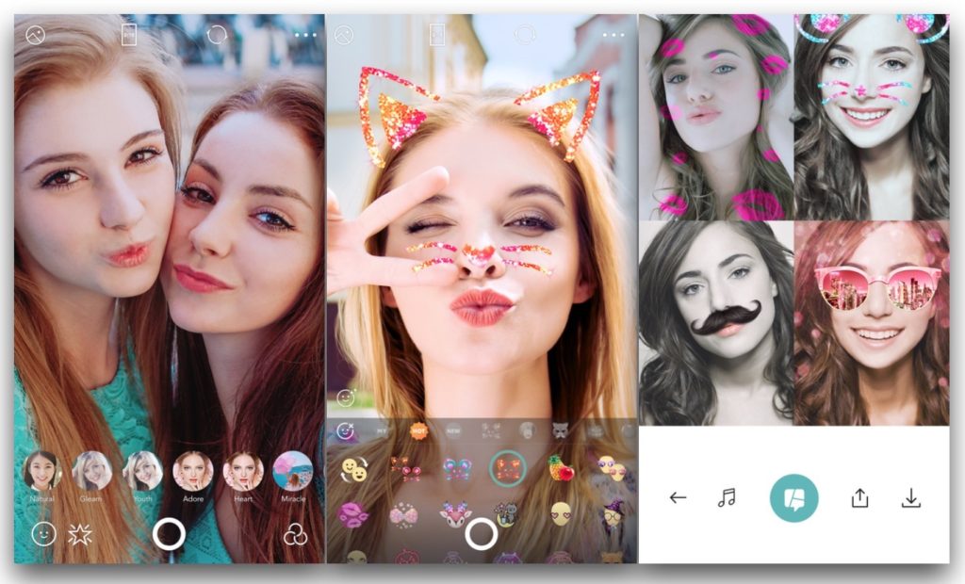Select the Natural filter thumbnail

click(42, 470)
